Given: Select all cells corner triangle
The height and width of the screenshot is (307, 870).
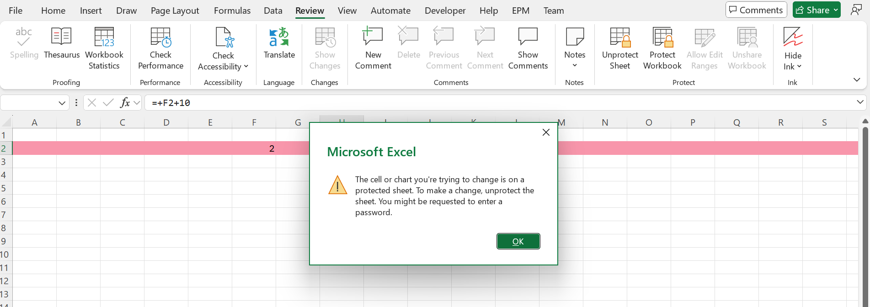Looking at the screenshot, I should coord(6,122).
